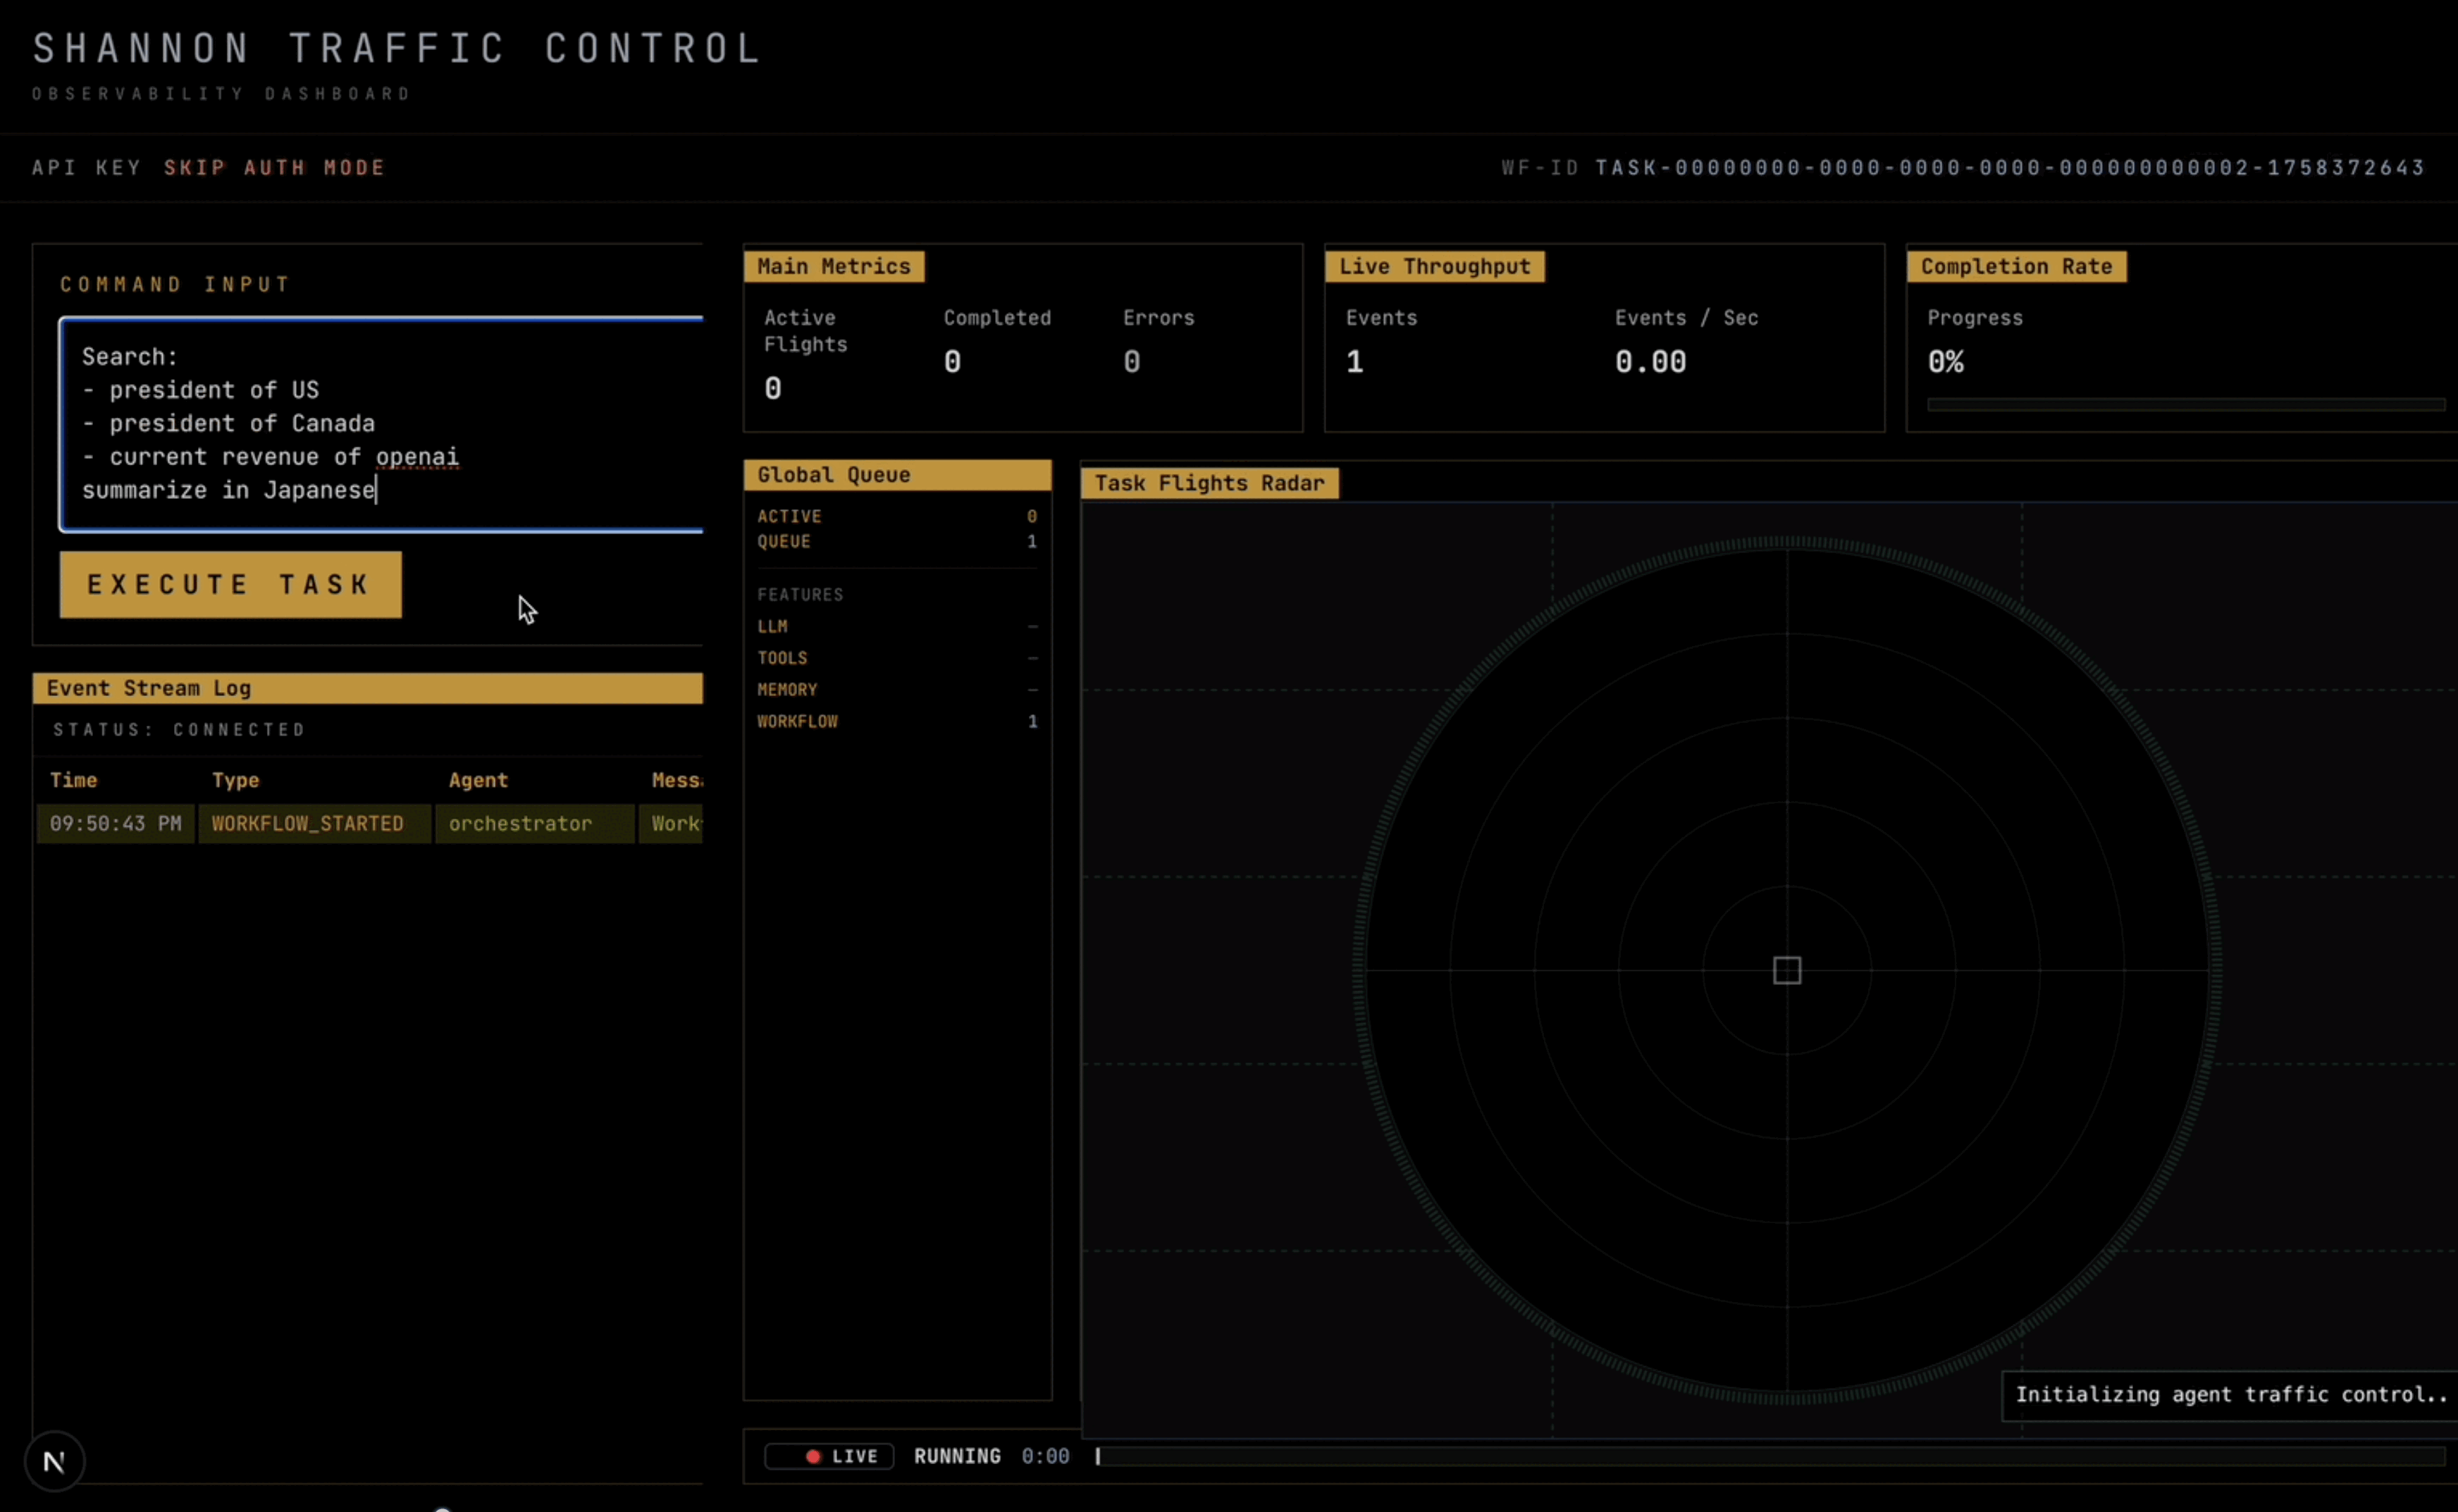2458x1512 pixels.
Task: Click the Task Flights Radar header badge
Action: 1209,483
